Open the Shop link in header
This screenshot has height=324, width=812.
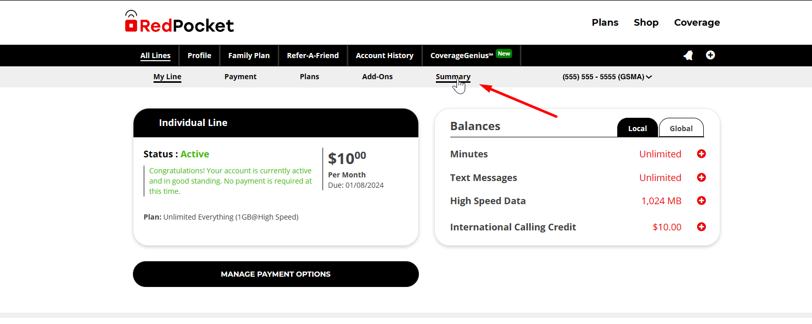click(646, 23)
